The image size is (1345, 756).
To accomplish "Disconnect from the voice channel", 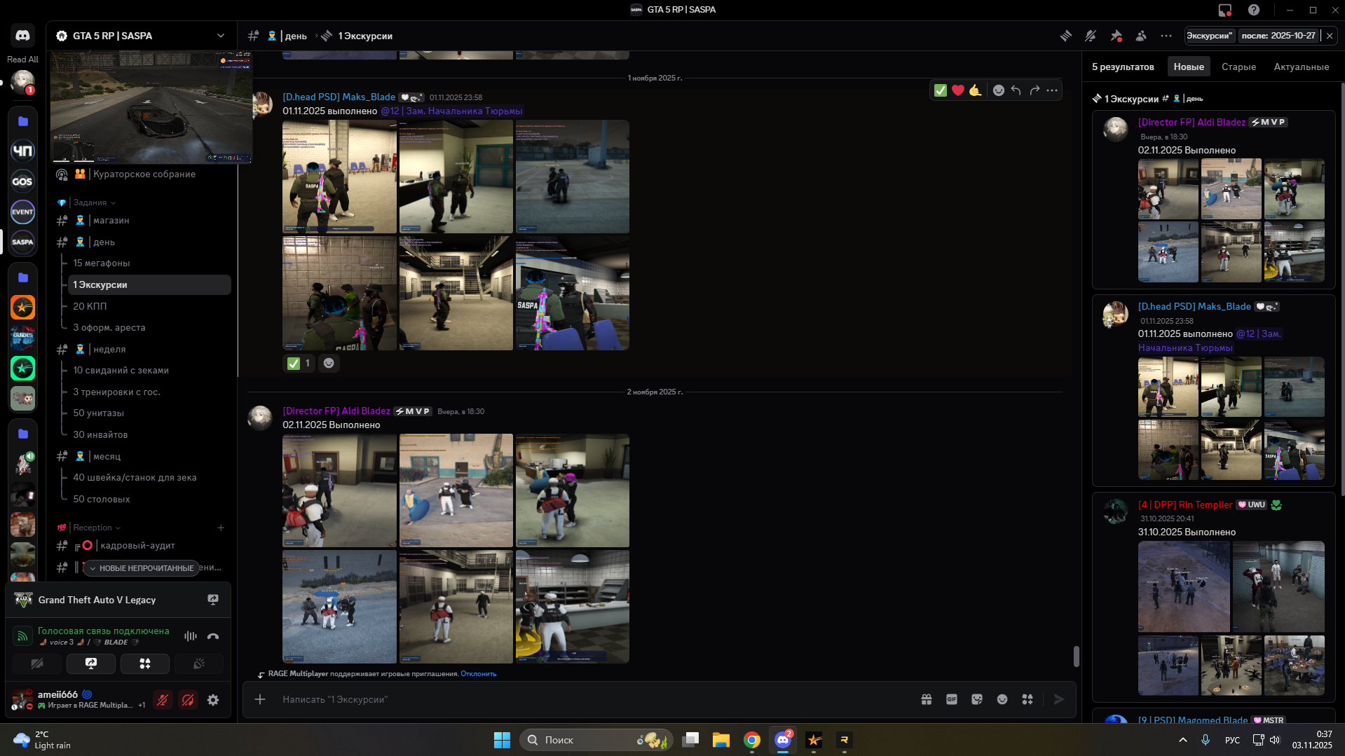I will (x=213, y=636).
